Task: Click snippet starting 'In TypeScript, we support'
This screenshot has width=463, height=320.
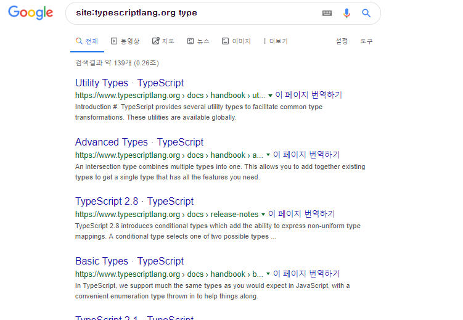Action: tap(212, 291)
